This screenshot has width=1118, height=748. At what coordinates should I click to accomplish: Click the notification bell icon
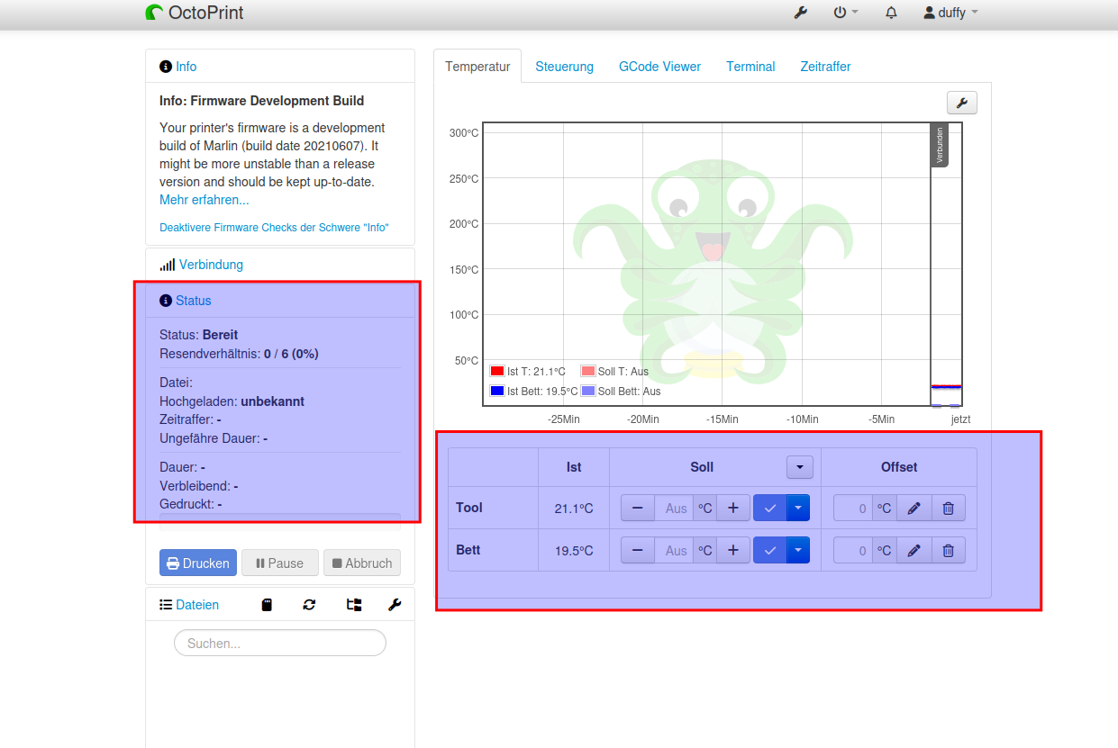(x=891, y=13)
